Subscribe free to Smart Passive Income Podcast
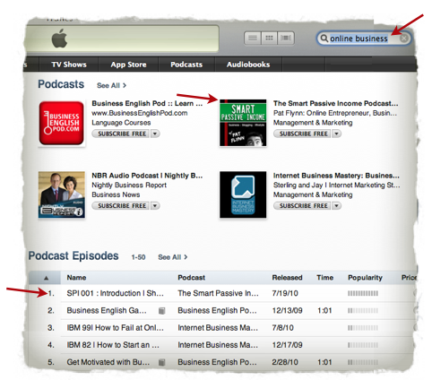The width and height of the screenshot is (432, 380). click(x=302, y=134)
